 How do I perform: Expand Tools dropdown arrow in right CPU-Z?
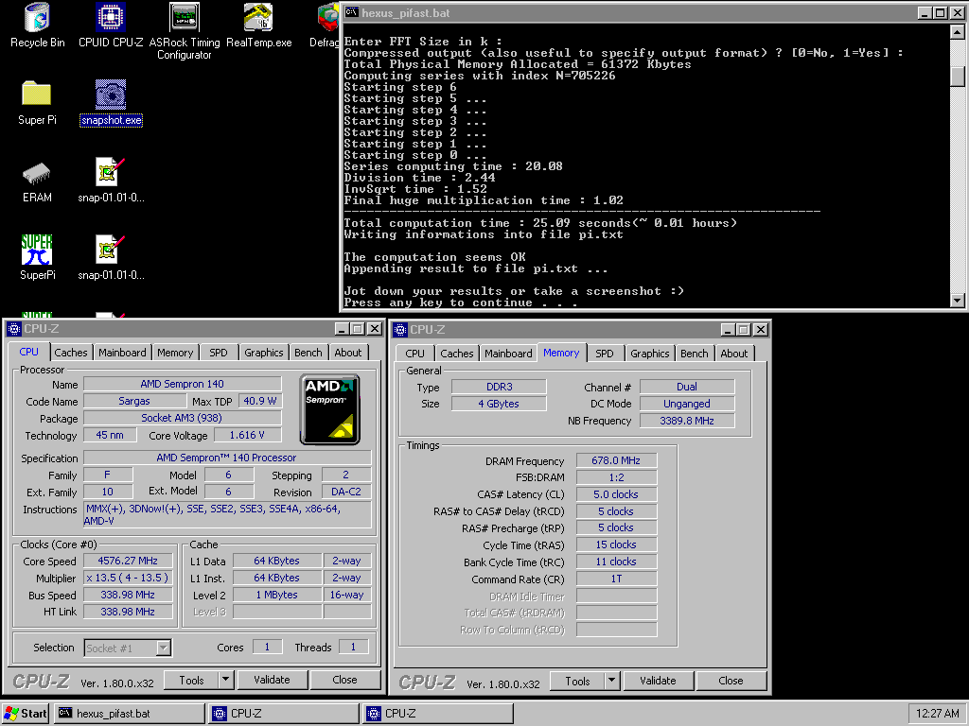click(x=612, y=681)
